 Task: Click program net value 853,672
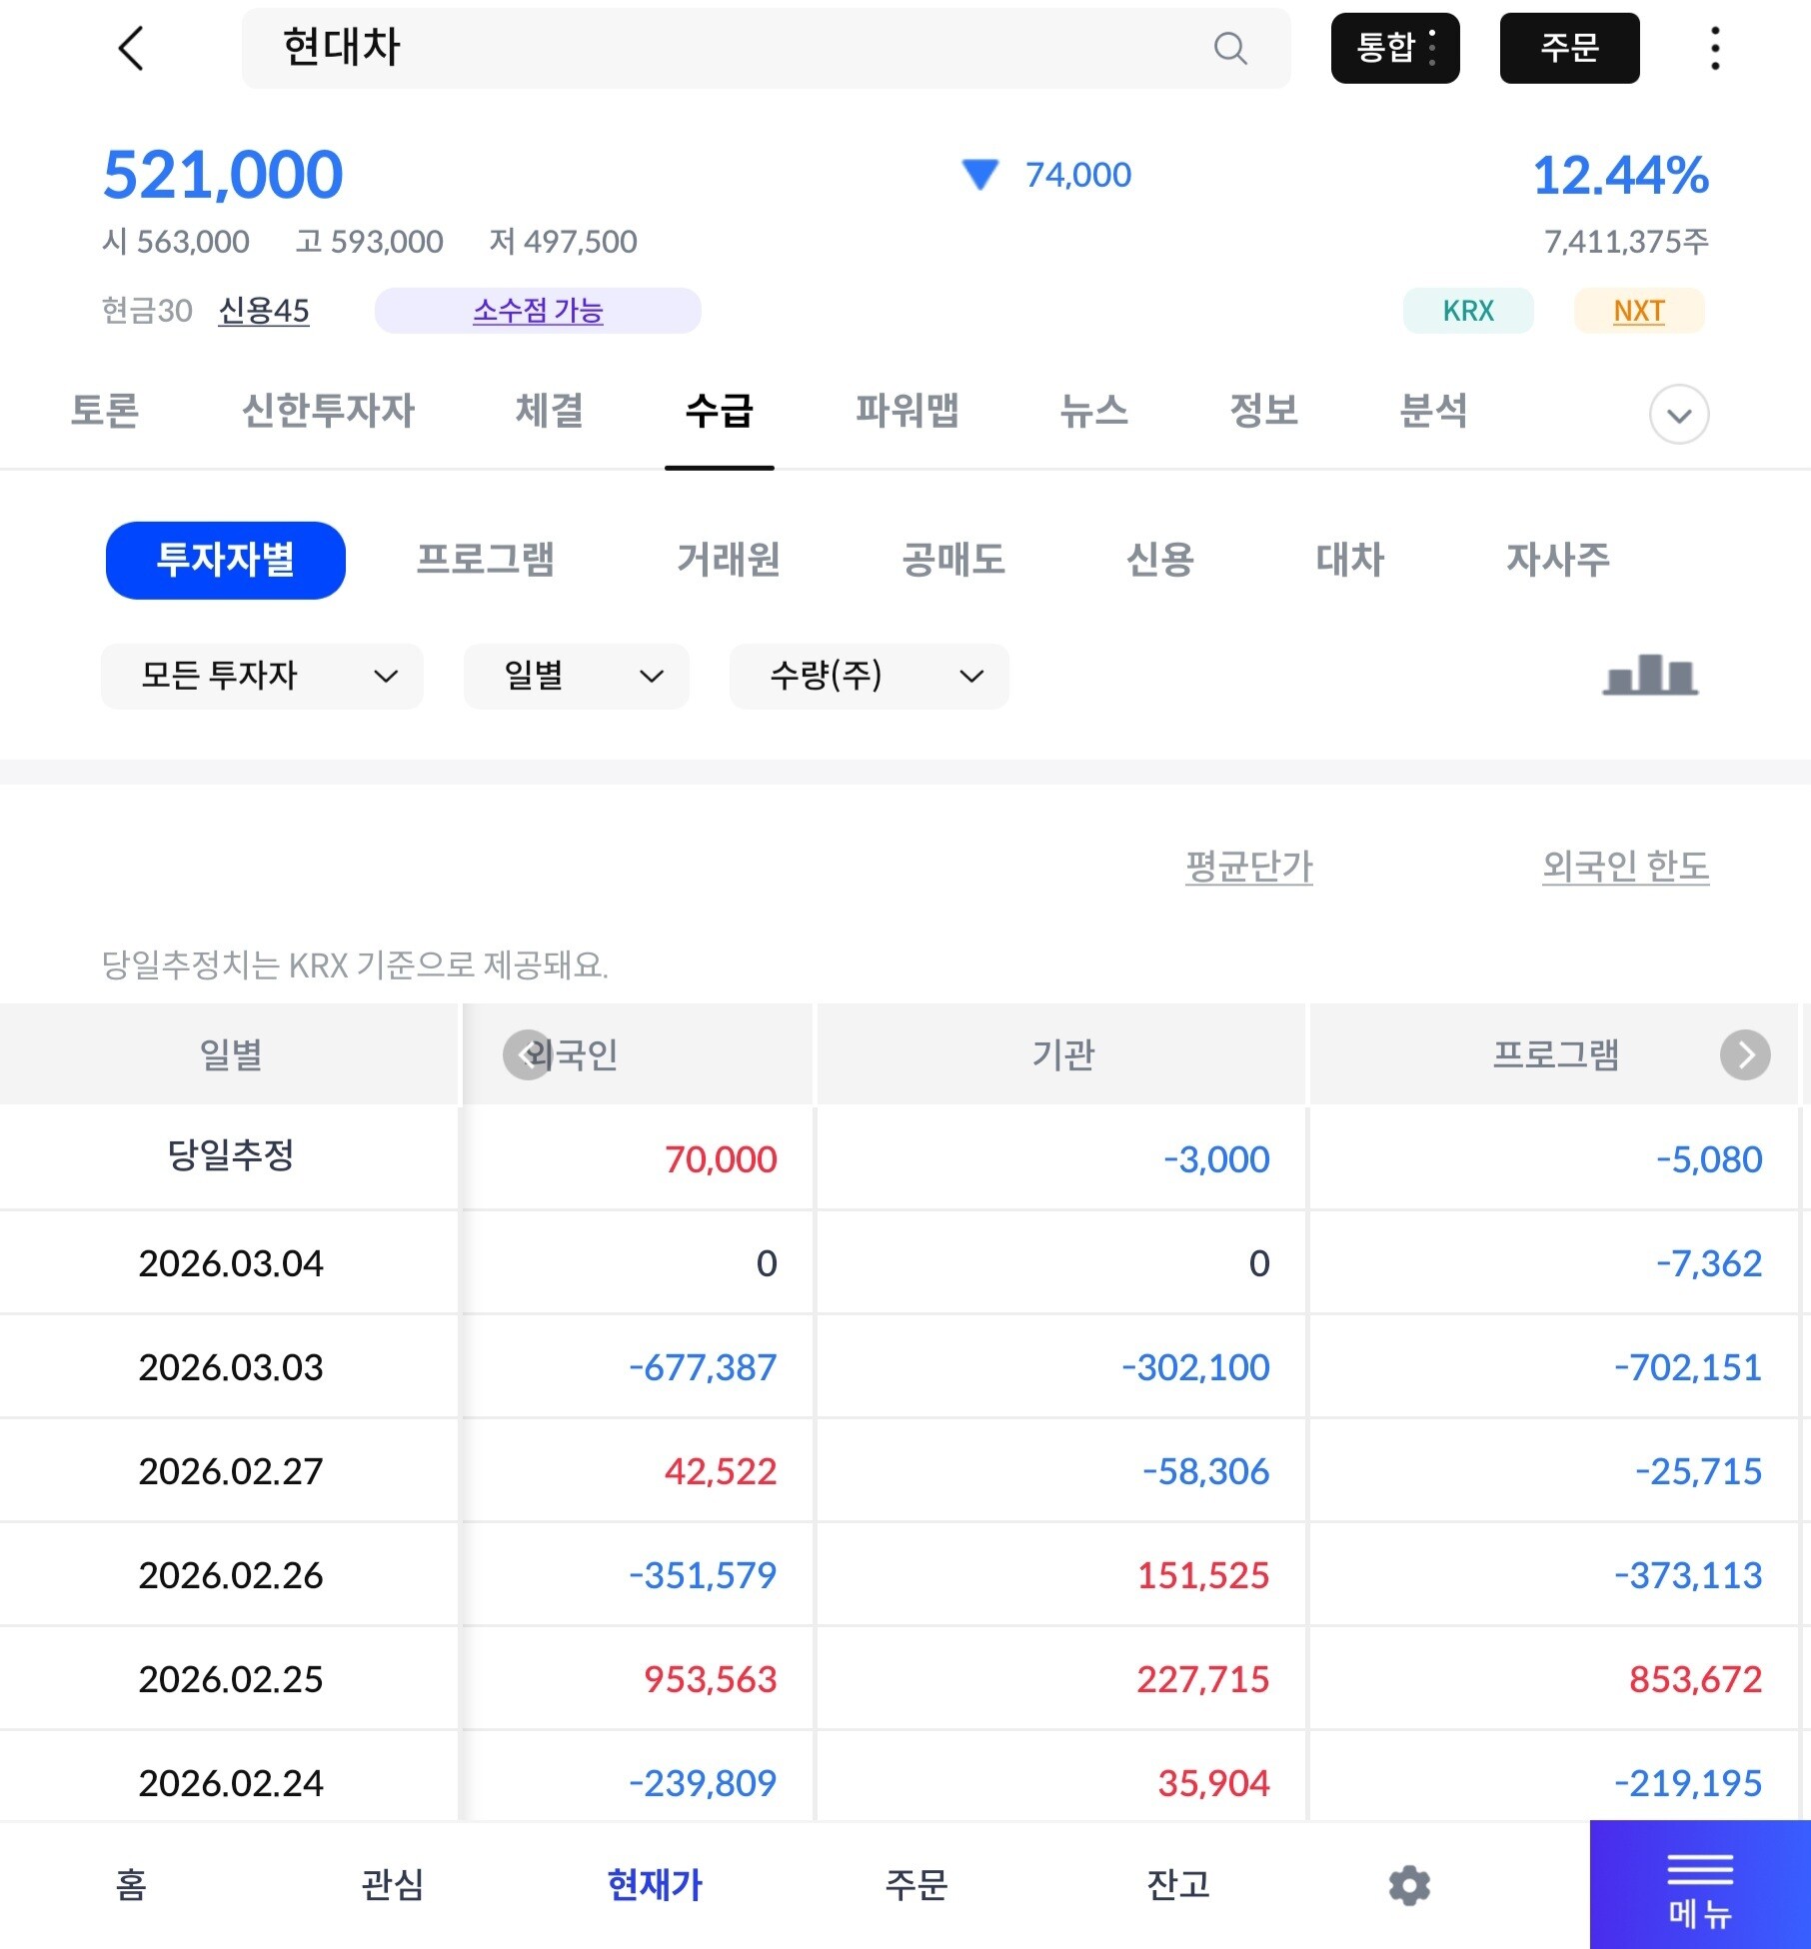coord(1696,1679)
